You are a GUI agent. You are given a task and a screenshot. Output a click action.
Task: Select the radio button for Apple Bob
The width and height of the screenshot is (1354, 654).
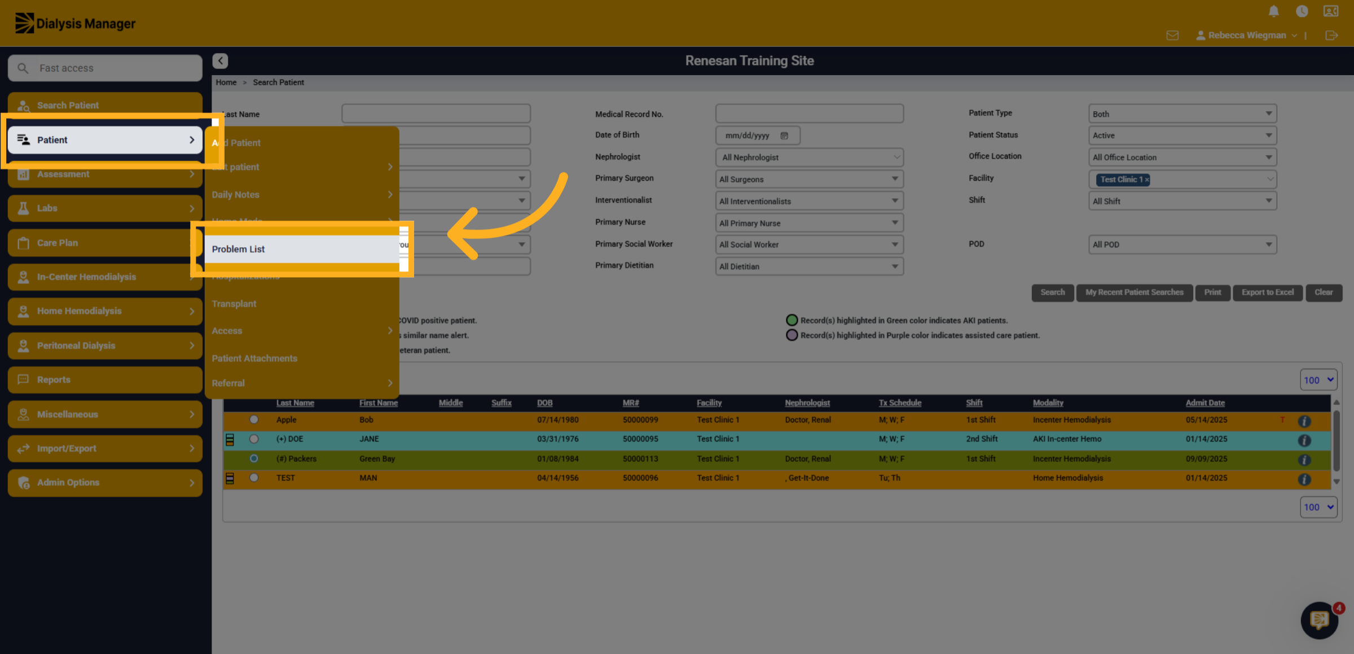coord(254,420)
